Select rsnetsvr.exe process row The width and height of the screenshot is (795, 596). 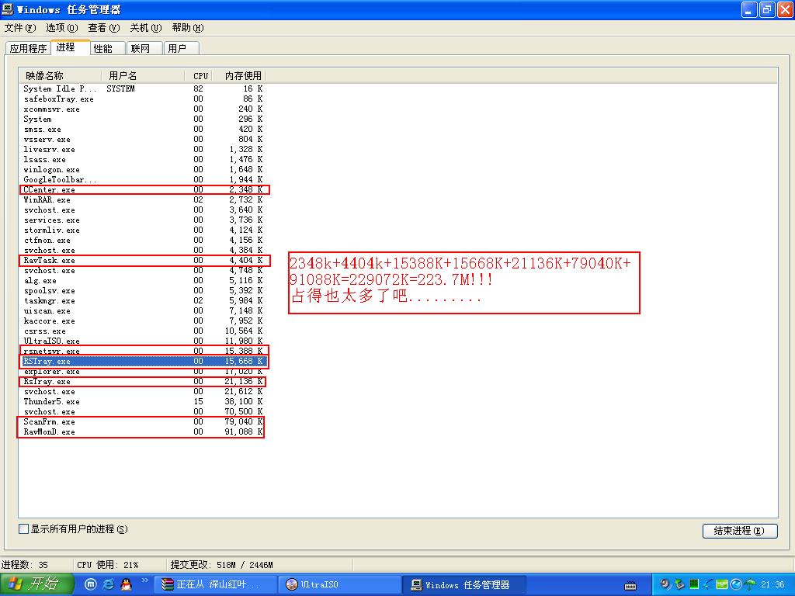pyautogui.click(x=143, y=352)
